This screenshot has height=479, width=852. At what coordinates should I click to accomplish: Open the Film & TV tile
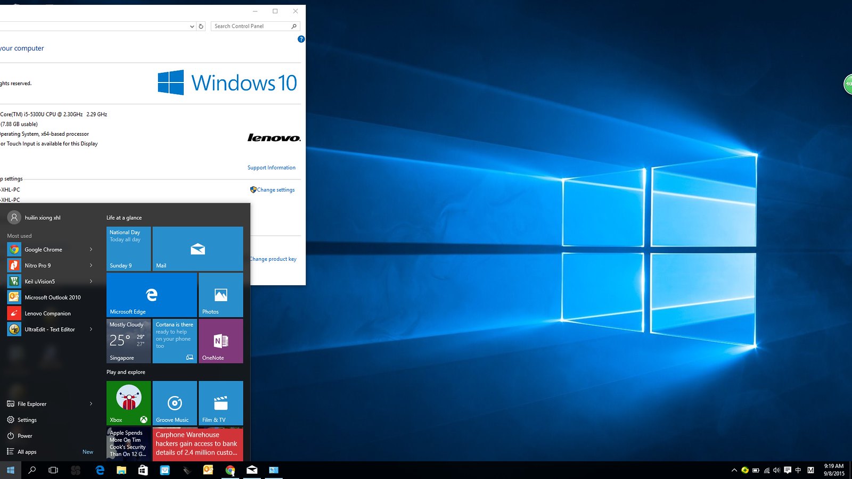click(221, 403)
